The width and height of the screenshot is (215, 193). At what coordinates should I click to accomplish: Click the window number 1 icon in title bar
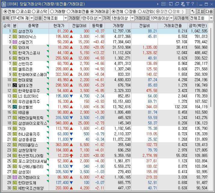pos(4,5)
